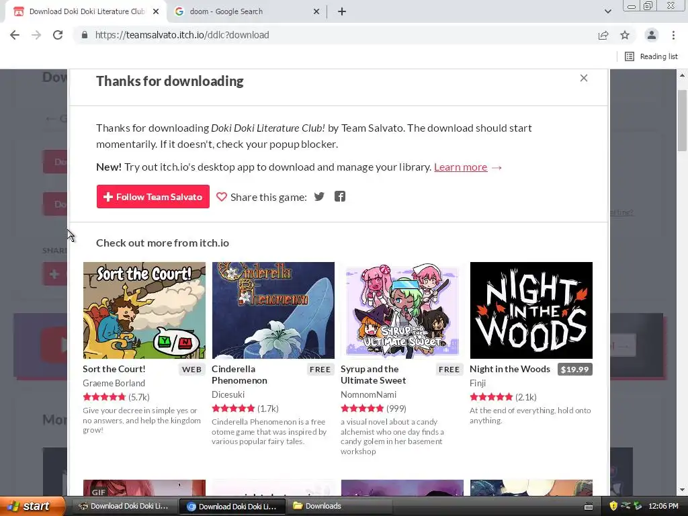Open the Chrome profile avatar menu

click(652, 35)
